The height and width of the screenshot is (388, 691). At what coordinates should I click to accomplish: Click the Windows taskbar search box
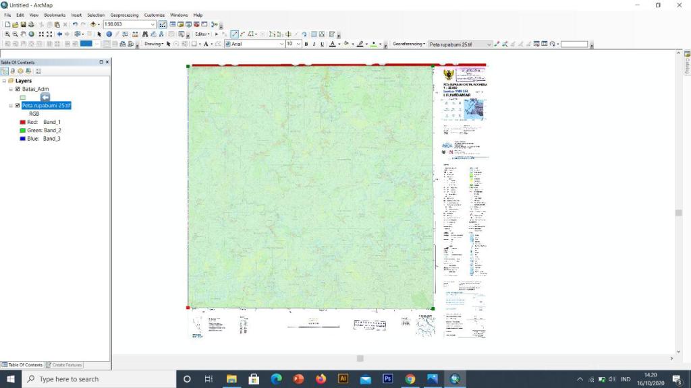99,379
